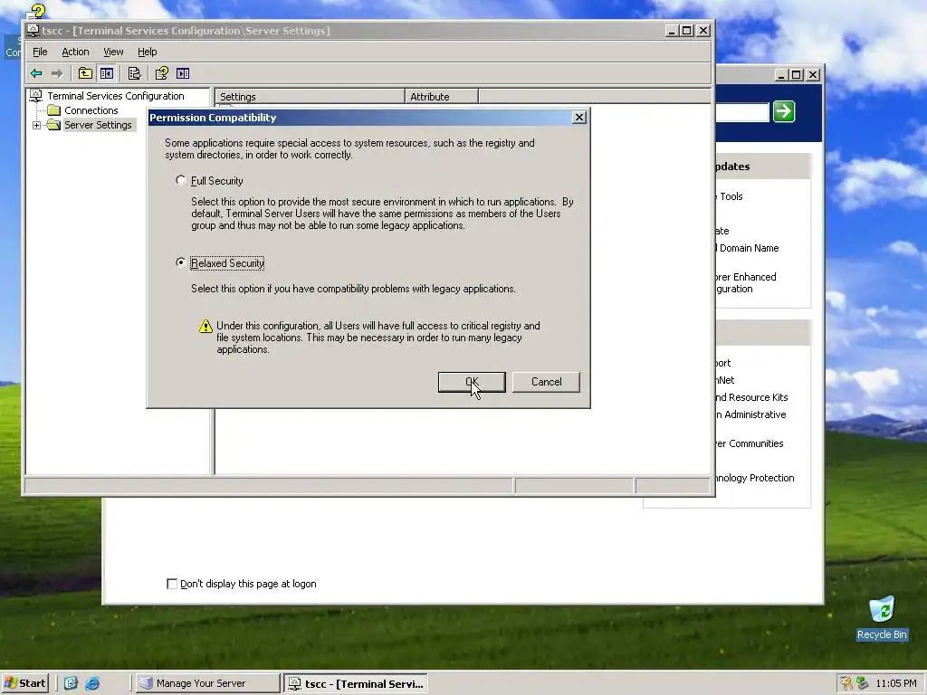This screenshot has height=695, width=927.
Task: Close the Permission Compatibility dialog
Action: [x=579, y=118]
